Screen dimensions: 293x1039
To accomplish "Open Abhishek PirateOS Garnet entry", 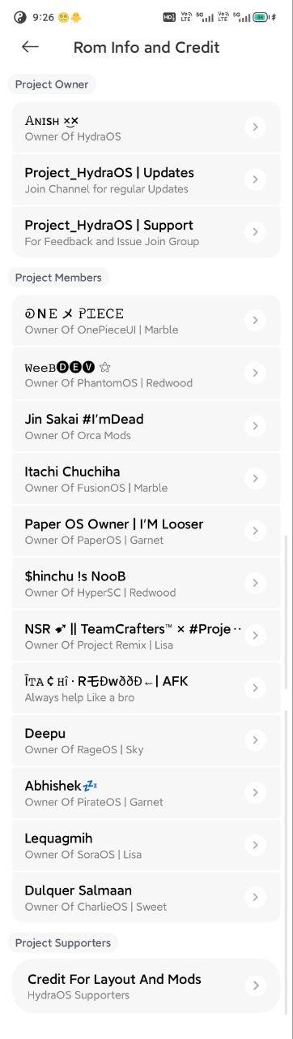I will (146, 793).
